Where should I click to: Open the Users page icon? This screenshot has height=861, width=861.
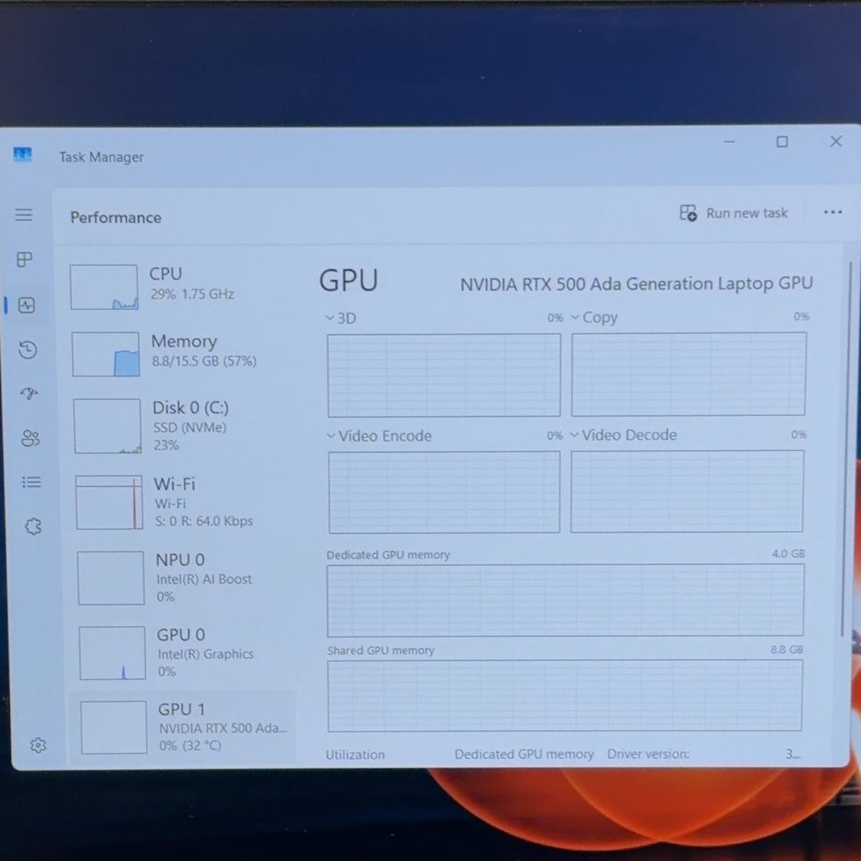(x=30, y=437)
